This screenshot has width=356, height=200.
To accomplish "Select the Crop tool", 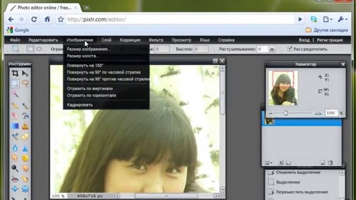I will pyautogui.click(x=15, y=73).
